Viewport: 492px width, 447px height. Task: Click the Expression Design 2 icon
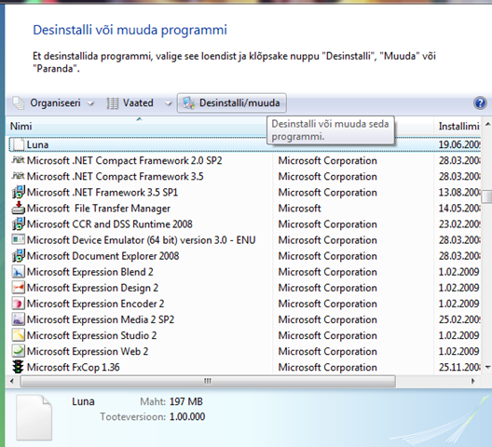click(x=19, y=288)
